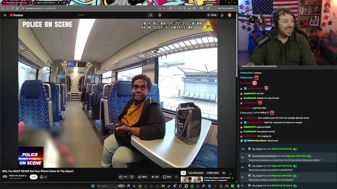Expand the notification bell dropdown for channel
The width and height of the screenshot is (337, 189).
pyautogui.click(x=43, y=177)
